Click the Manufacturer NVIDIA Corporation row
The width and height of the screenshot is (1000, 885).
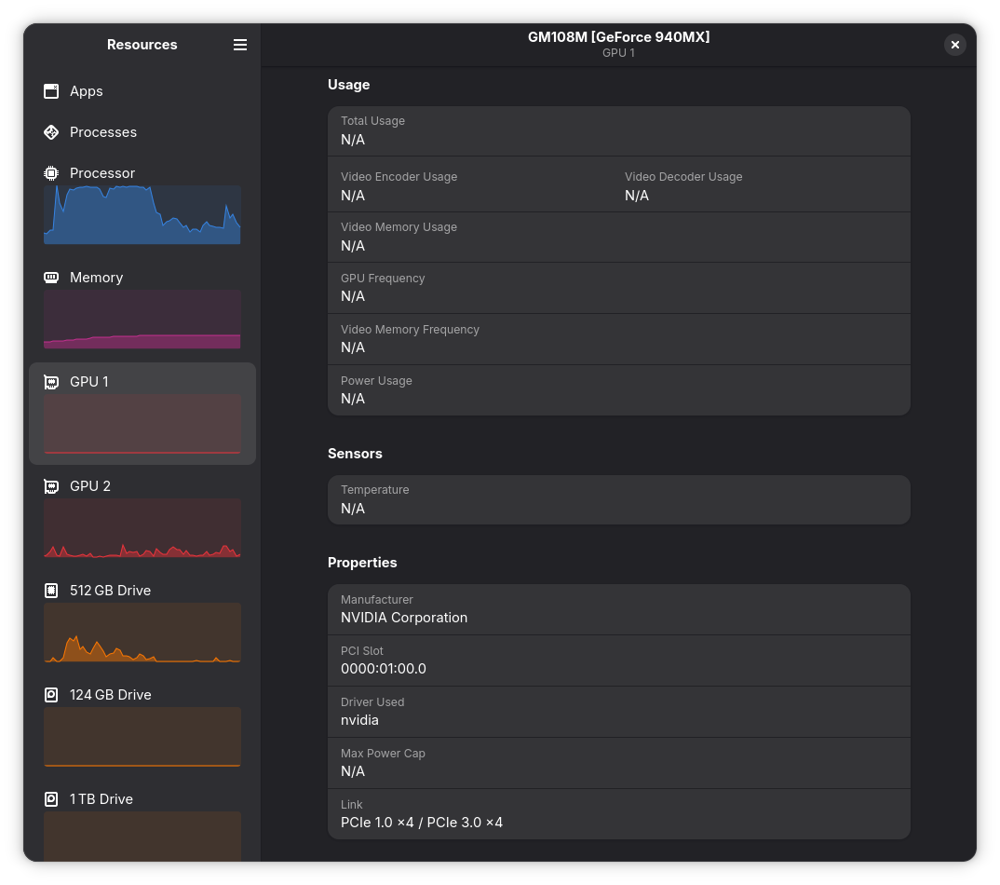coord(618,609)
